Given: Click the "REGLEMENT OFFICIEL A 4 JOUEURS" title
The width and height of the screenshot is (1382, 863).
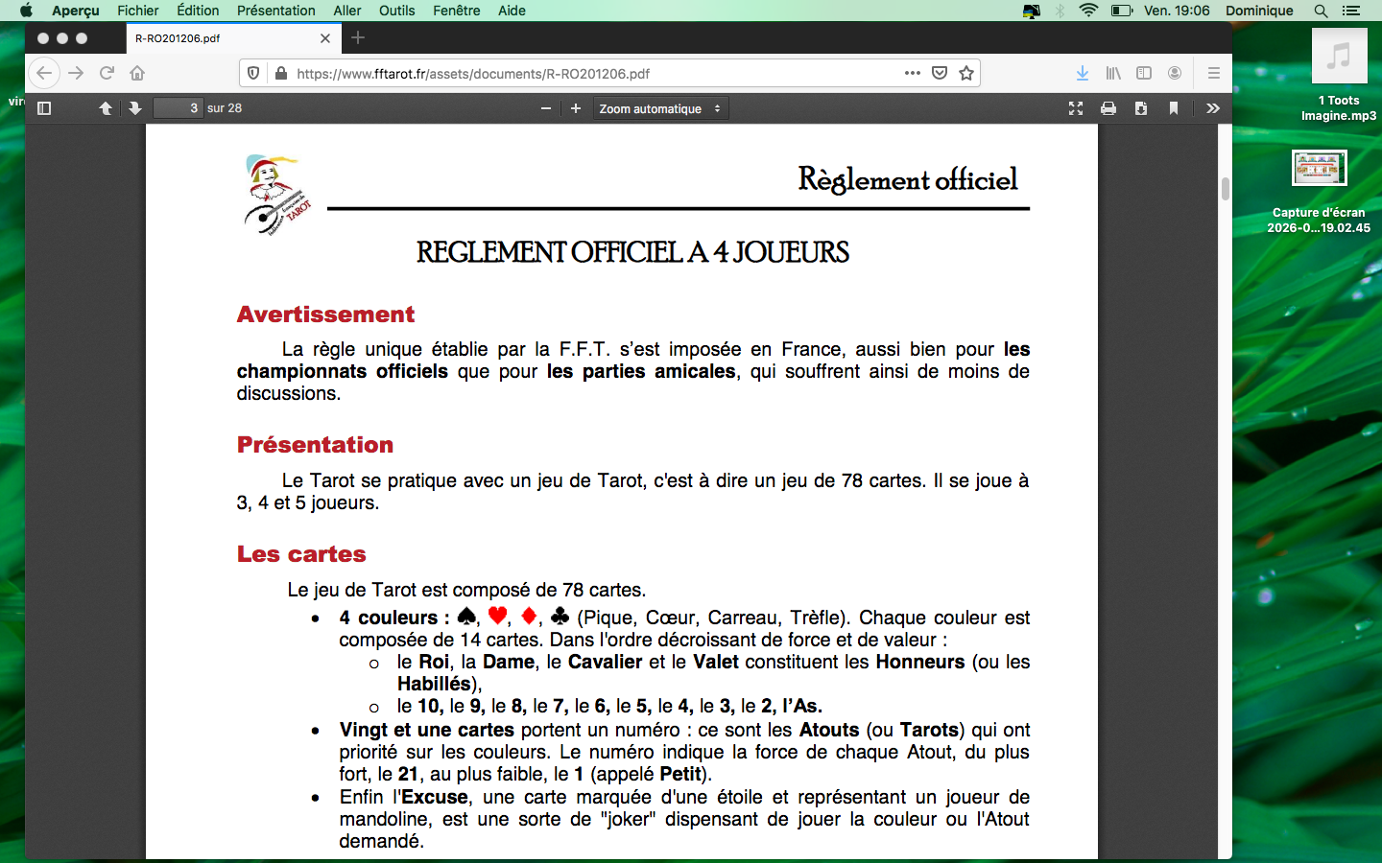Looking at the screenshot, I should (632, 252).
